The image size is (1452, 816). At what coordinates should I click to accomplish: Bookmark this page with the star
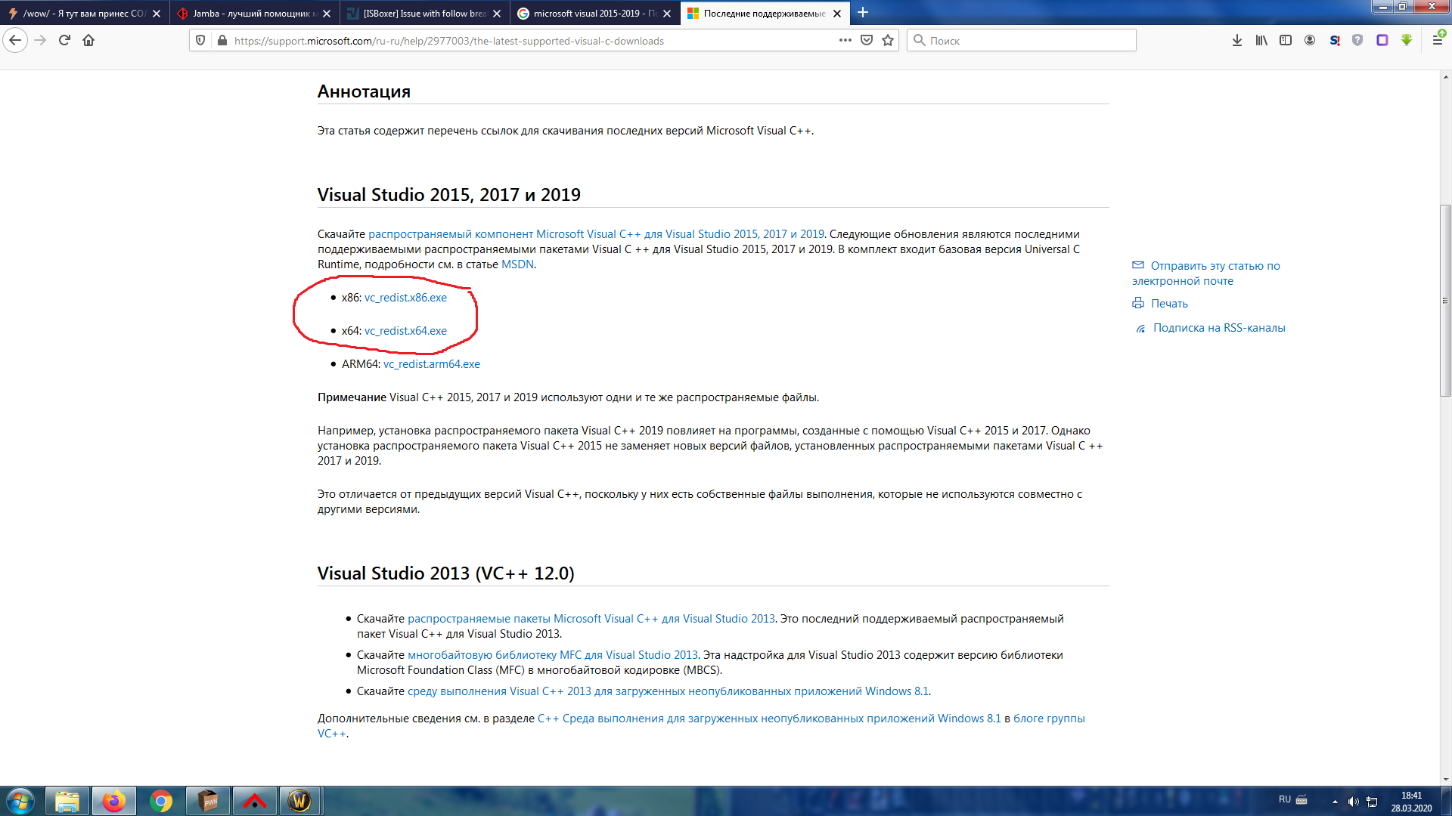[x=888, y=41]
